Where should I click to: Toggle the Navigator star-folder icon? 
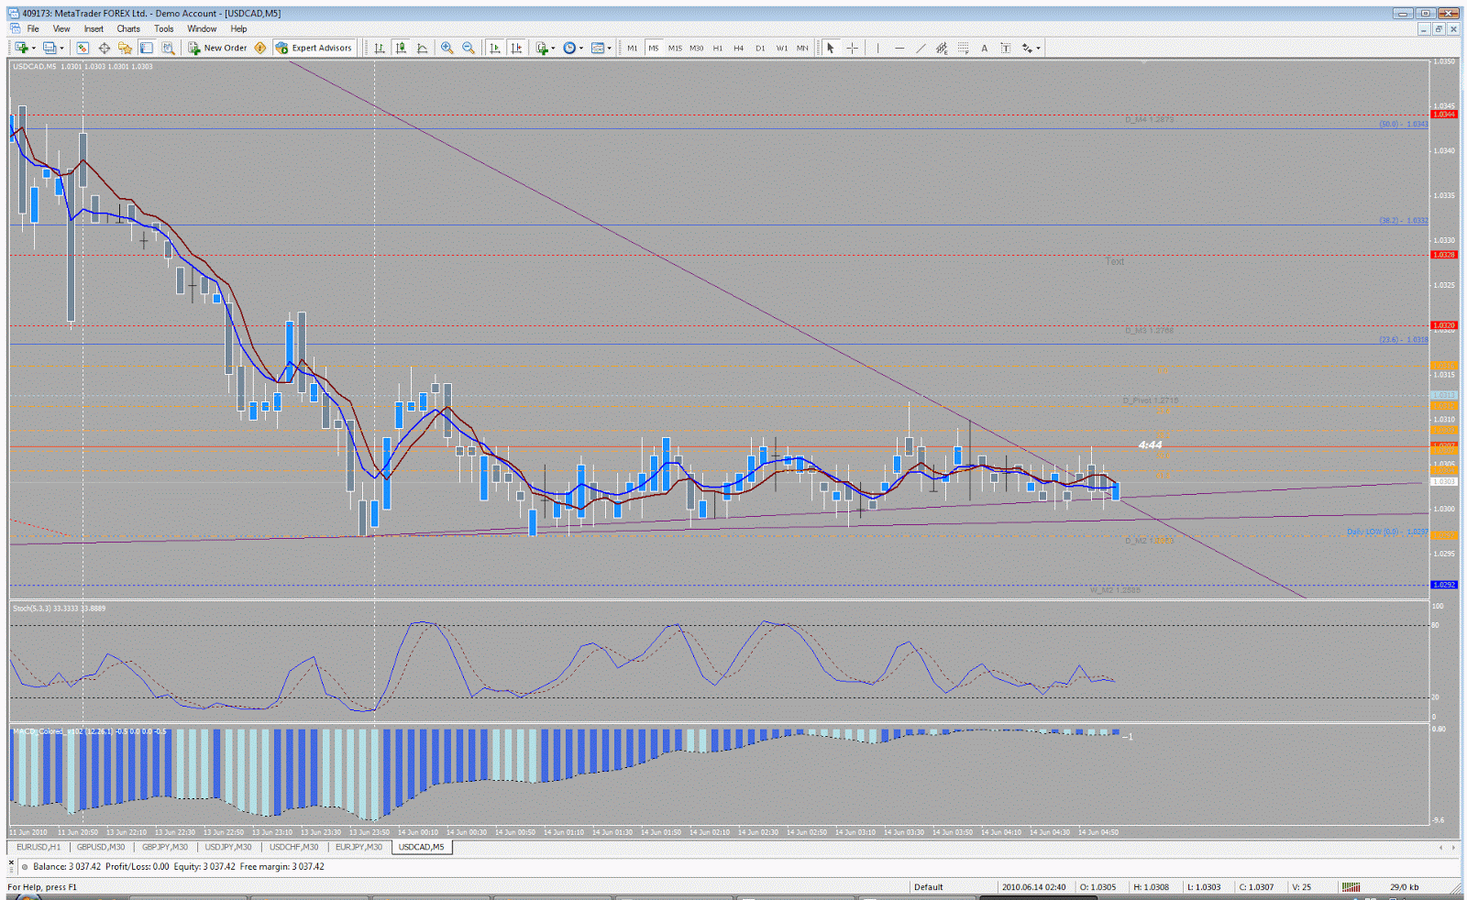tap(126, 48)
